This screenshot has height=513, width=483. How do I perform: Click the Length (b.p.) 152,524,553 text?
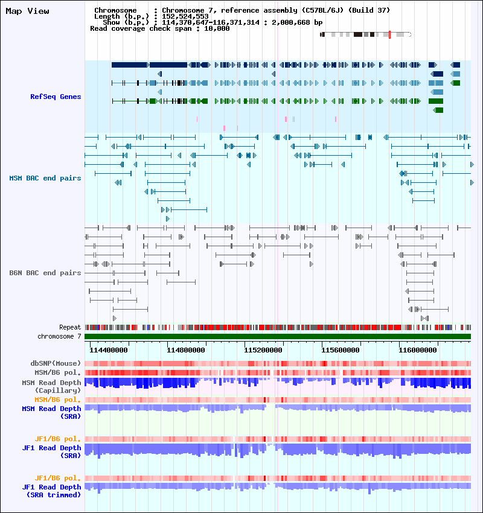point(151,16)
